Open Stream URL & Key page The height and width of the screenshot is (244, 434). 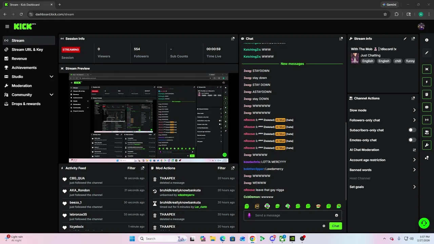coord(29,49)
